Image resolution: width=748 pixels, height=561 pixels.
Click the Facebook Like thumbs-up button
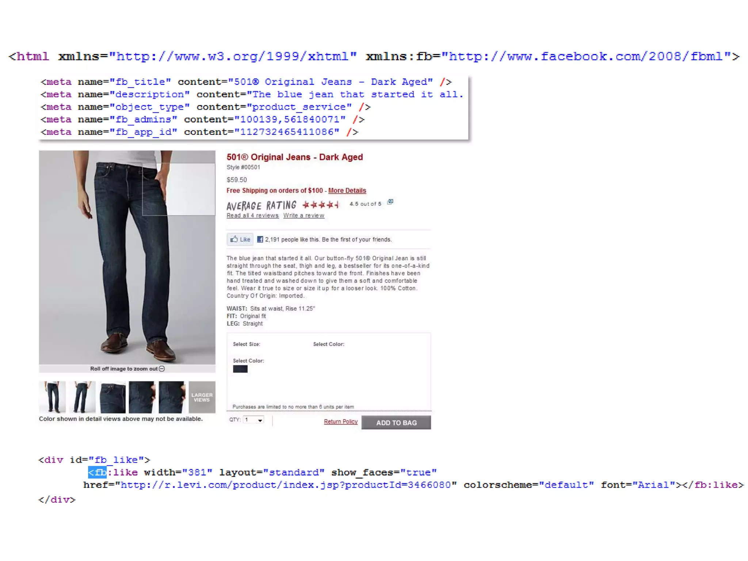[x=240, y=240]
